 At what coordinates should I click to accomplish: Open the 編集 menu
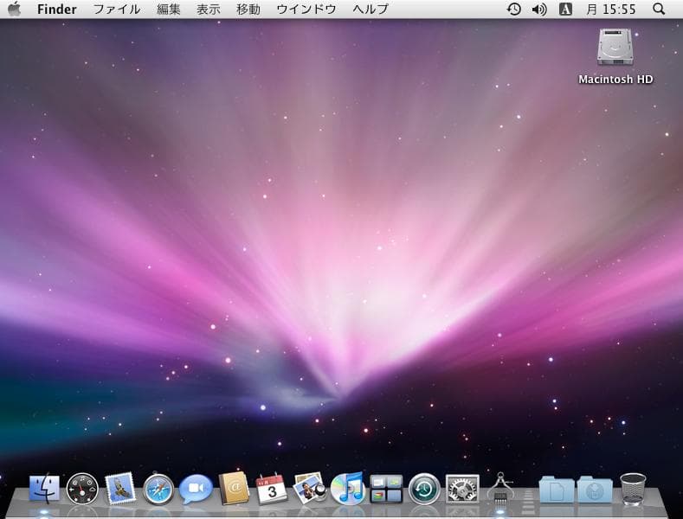169,10
